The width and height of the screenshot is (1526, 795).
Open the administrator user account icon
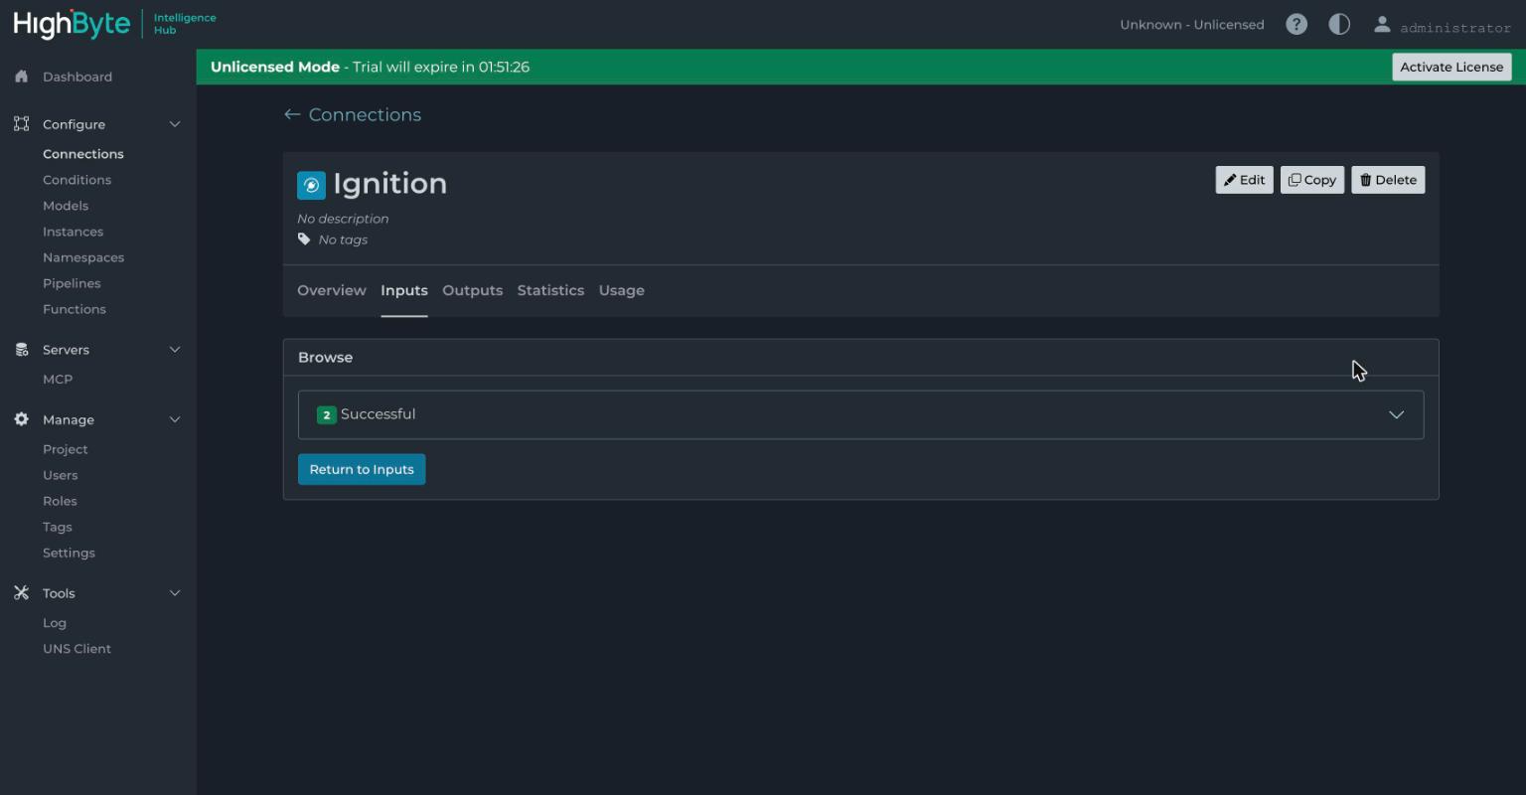(x=1382, y=25)
